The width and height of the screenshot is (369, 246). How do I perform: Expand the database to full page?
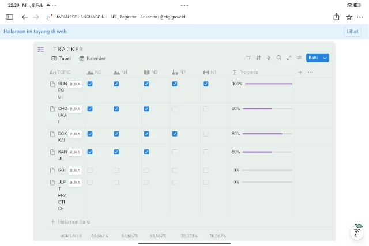[289, 58]
